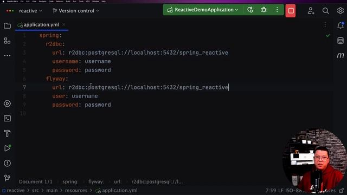This screenshot has height=195, width=347.
Task: Open the Maven tool window
Action: pyautogui.click(x=340, y=55)
